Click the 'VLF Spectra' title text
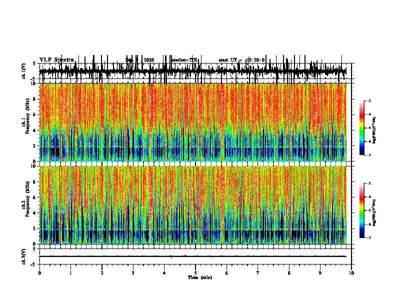 pyautogui.click(x=56, y=60)
